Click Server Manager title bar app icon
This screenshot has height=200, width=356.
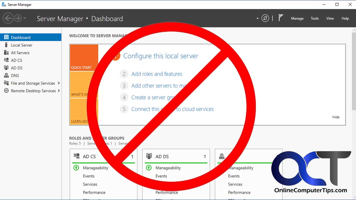point(4,4)
